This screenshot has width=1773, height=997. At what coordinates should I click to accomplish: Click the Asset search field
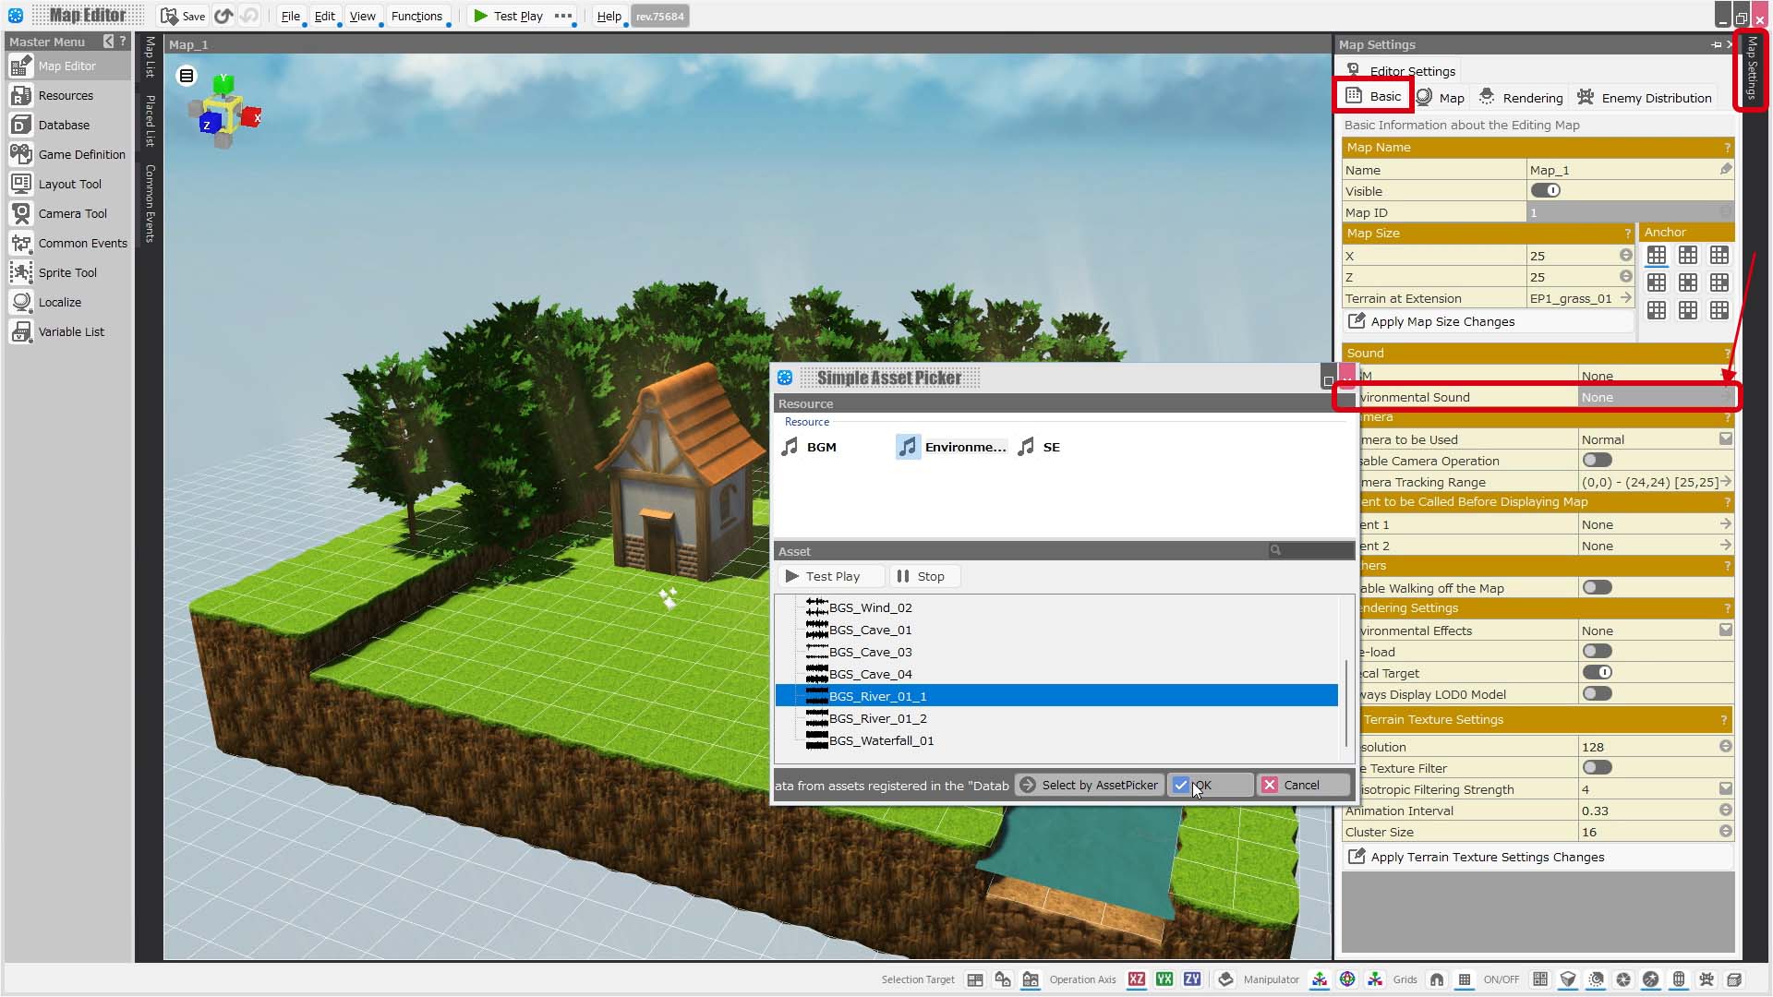pyautogui.click(x=1310, y=551)
